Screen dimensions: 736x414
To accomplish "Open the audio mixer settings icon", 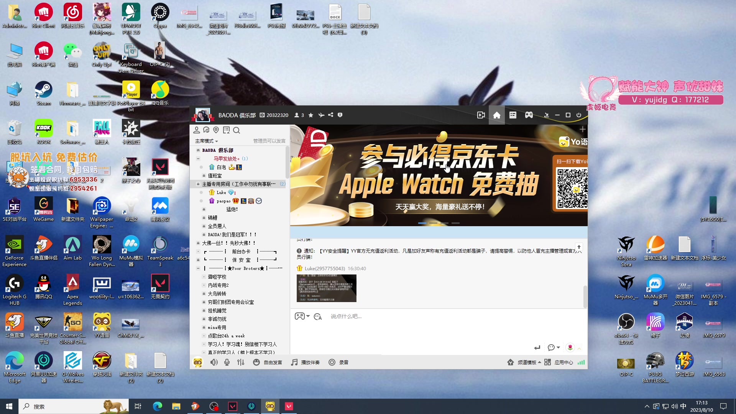I will coord(241,362).
